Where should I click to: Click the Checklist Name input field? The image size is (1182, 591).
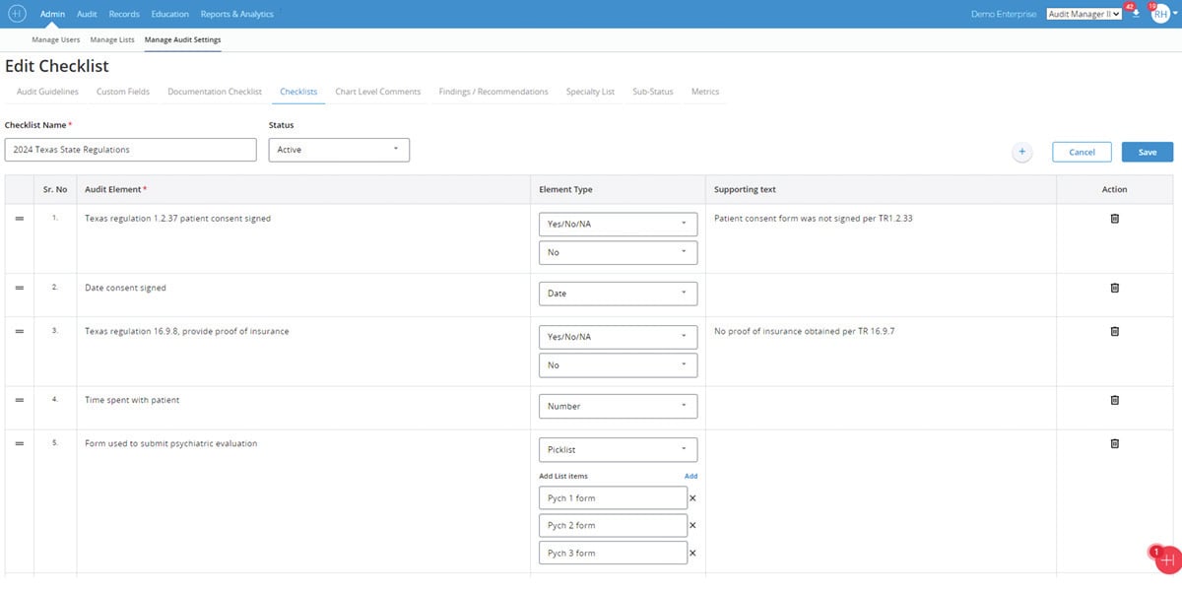coord(130,150)
